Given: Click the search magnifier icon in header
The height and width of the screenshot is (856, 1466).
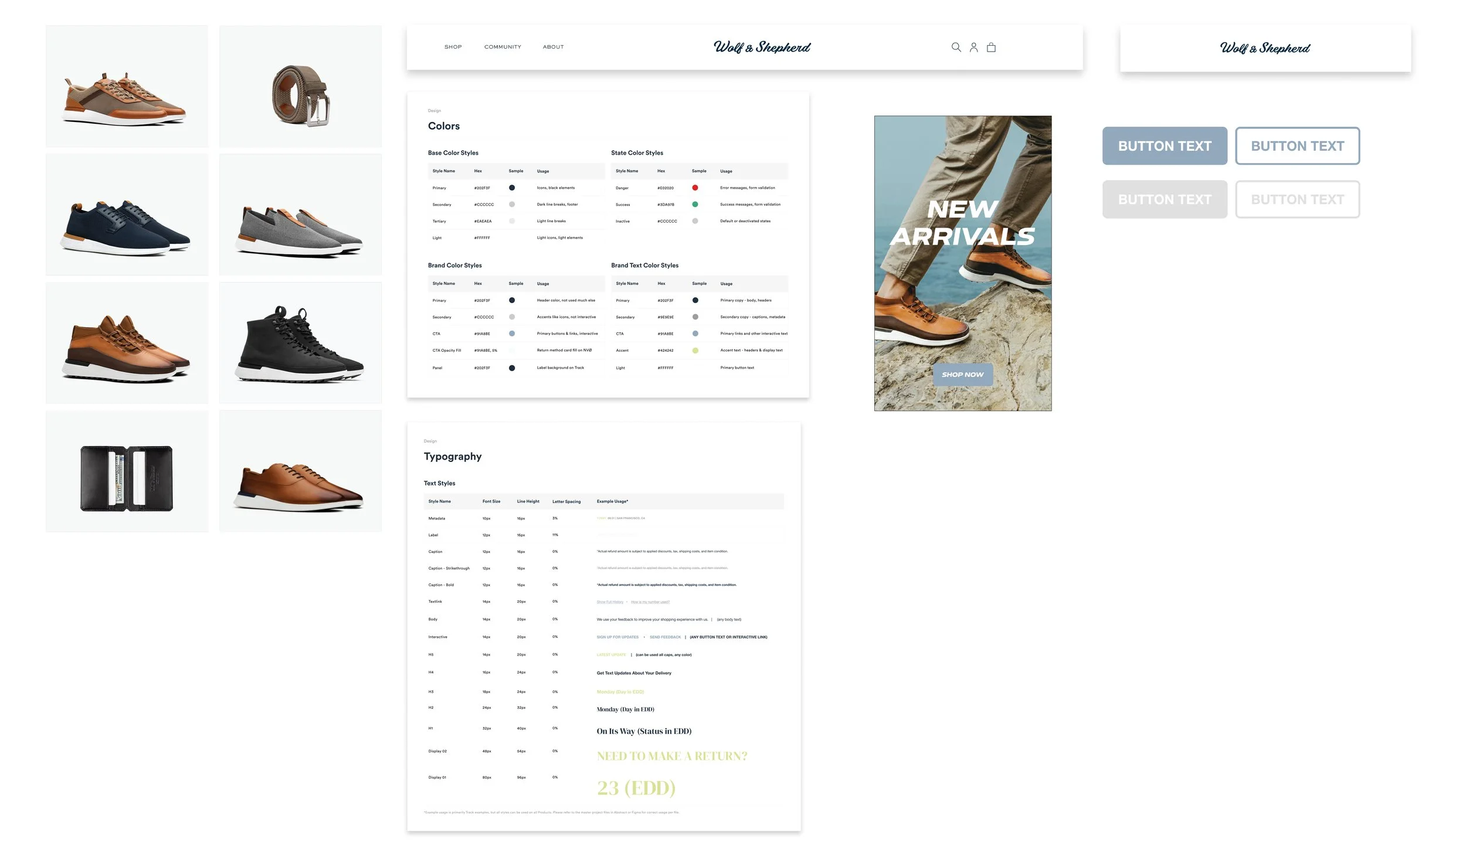Looking at the screenshot, I should coord(956,47).
